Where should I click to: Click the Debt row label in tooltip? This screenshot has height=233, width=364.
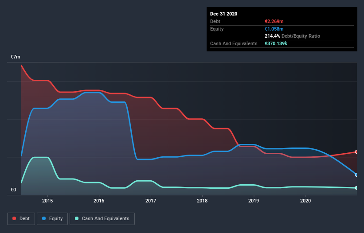click(215, 21)
